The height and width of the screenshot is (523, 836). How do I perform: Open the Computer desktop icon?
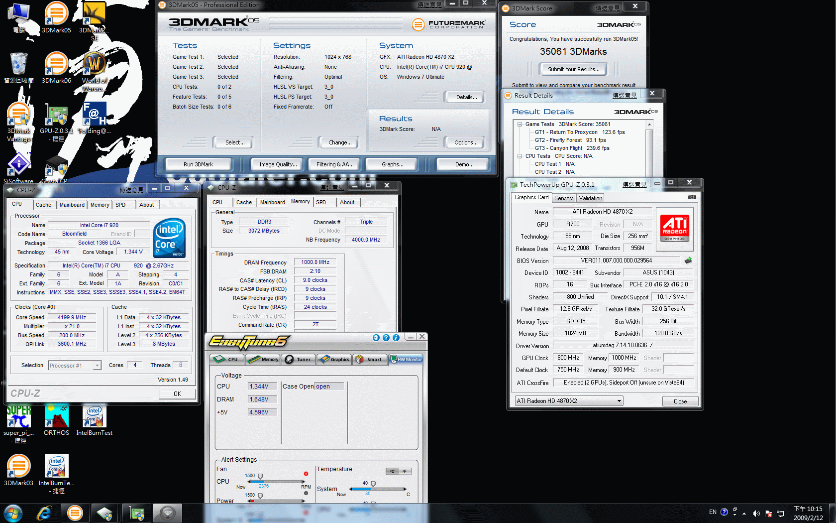[19, 17]
